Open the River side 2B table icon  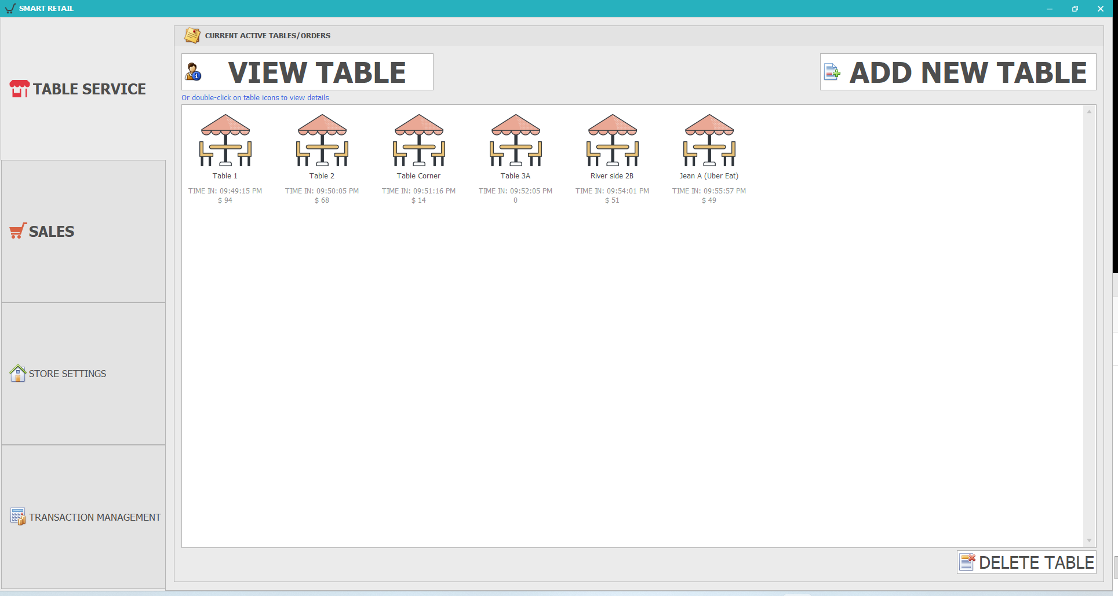coord(611,141)
